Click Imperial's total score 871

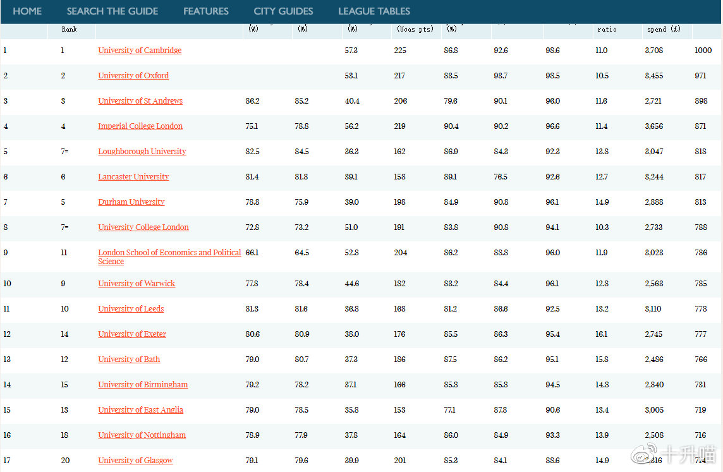pos(700,127)
